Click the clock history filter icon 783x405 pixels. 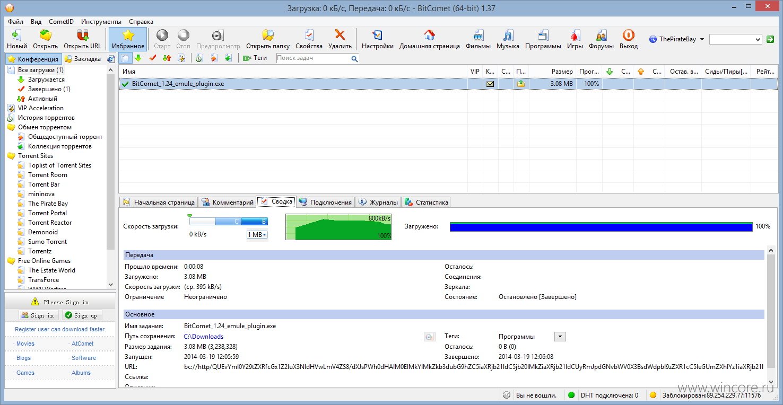(199, 58)
